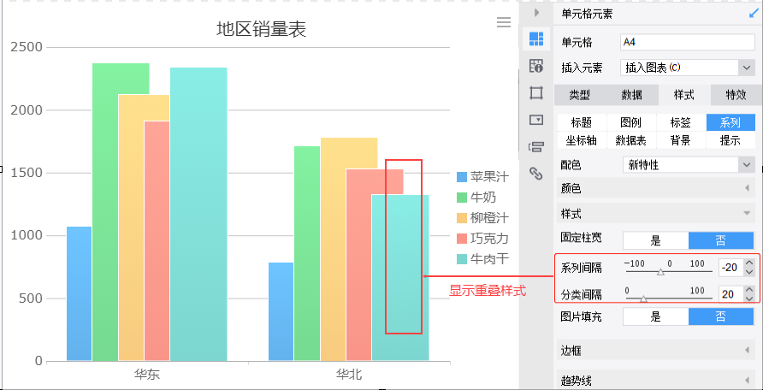Open the chart hamburger menu icon

point(504,22)
